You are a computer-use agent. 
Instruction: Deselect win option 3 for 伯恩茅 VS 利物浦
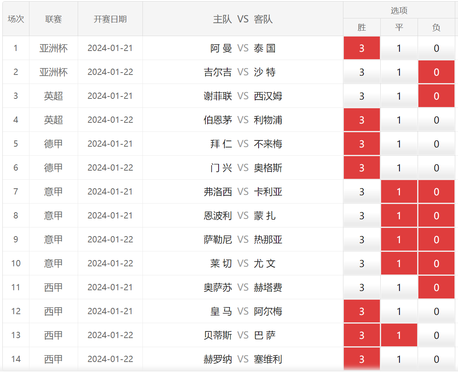361,120
